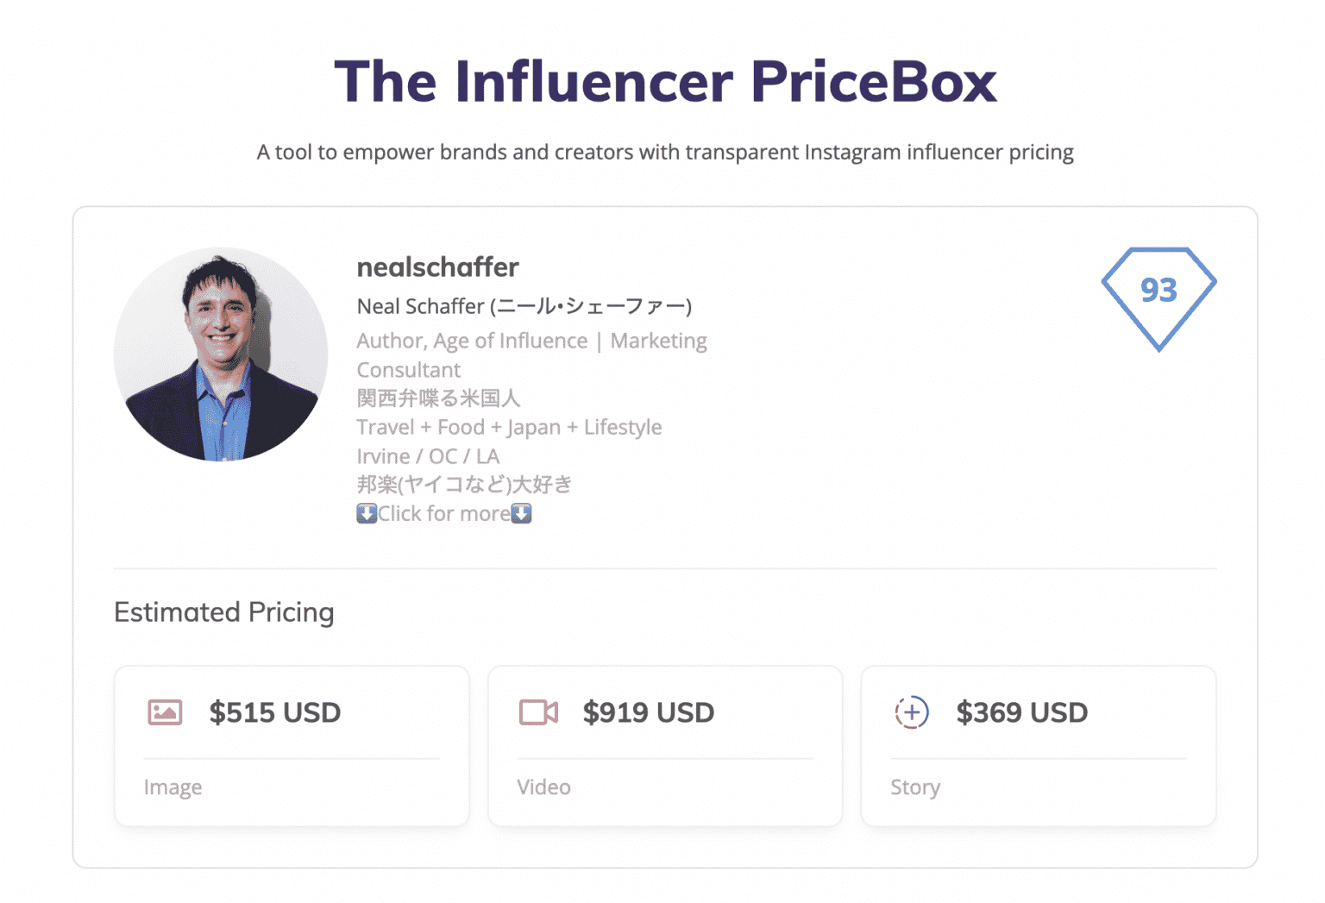Click the $919 USD price link

pos(649,712)
